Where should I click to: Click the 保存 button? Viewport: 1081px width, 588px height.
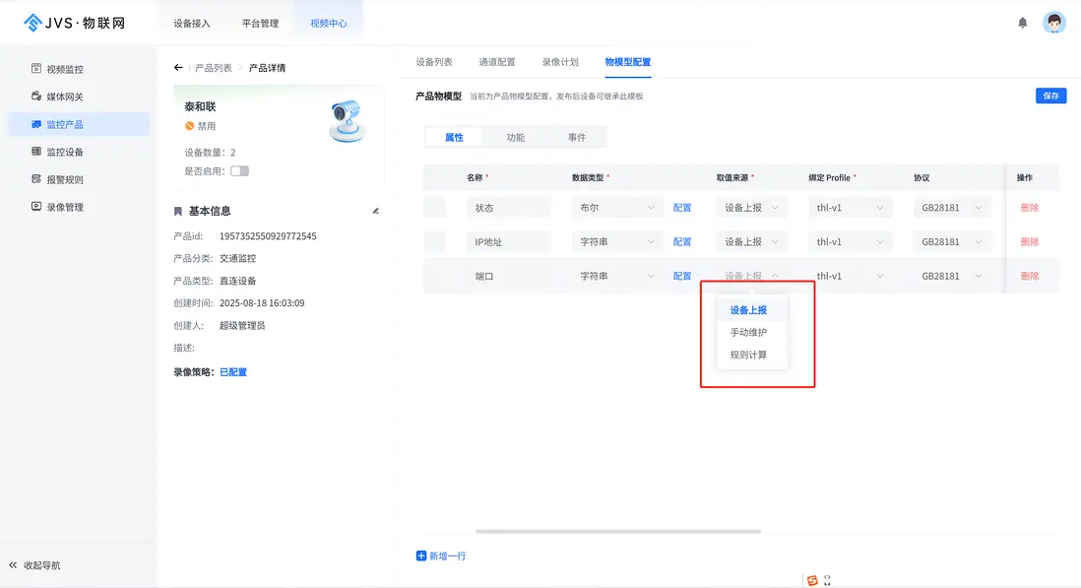coord(1050,96)
